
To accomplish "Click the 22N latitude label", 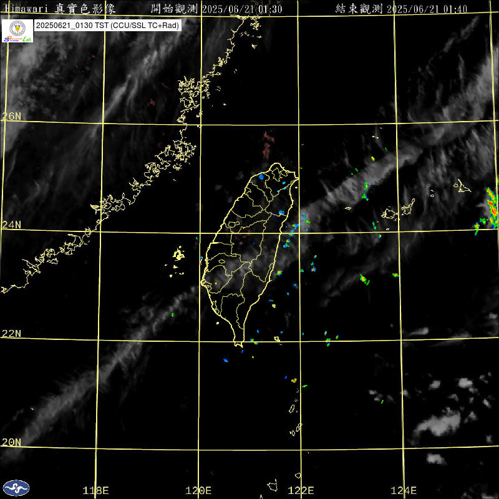I will click(x=11, y=334).
